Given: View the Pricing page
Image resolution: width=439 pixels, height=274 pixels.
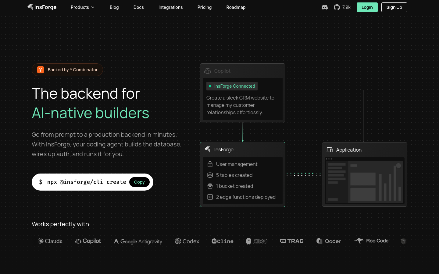Looking at the screenshot, I should [205, 7].
